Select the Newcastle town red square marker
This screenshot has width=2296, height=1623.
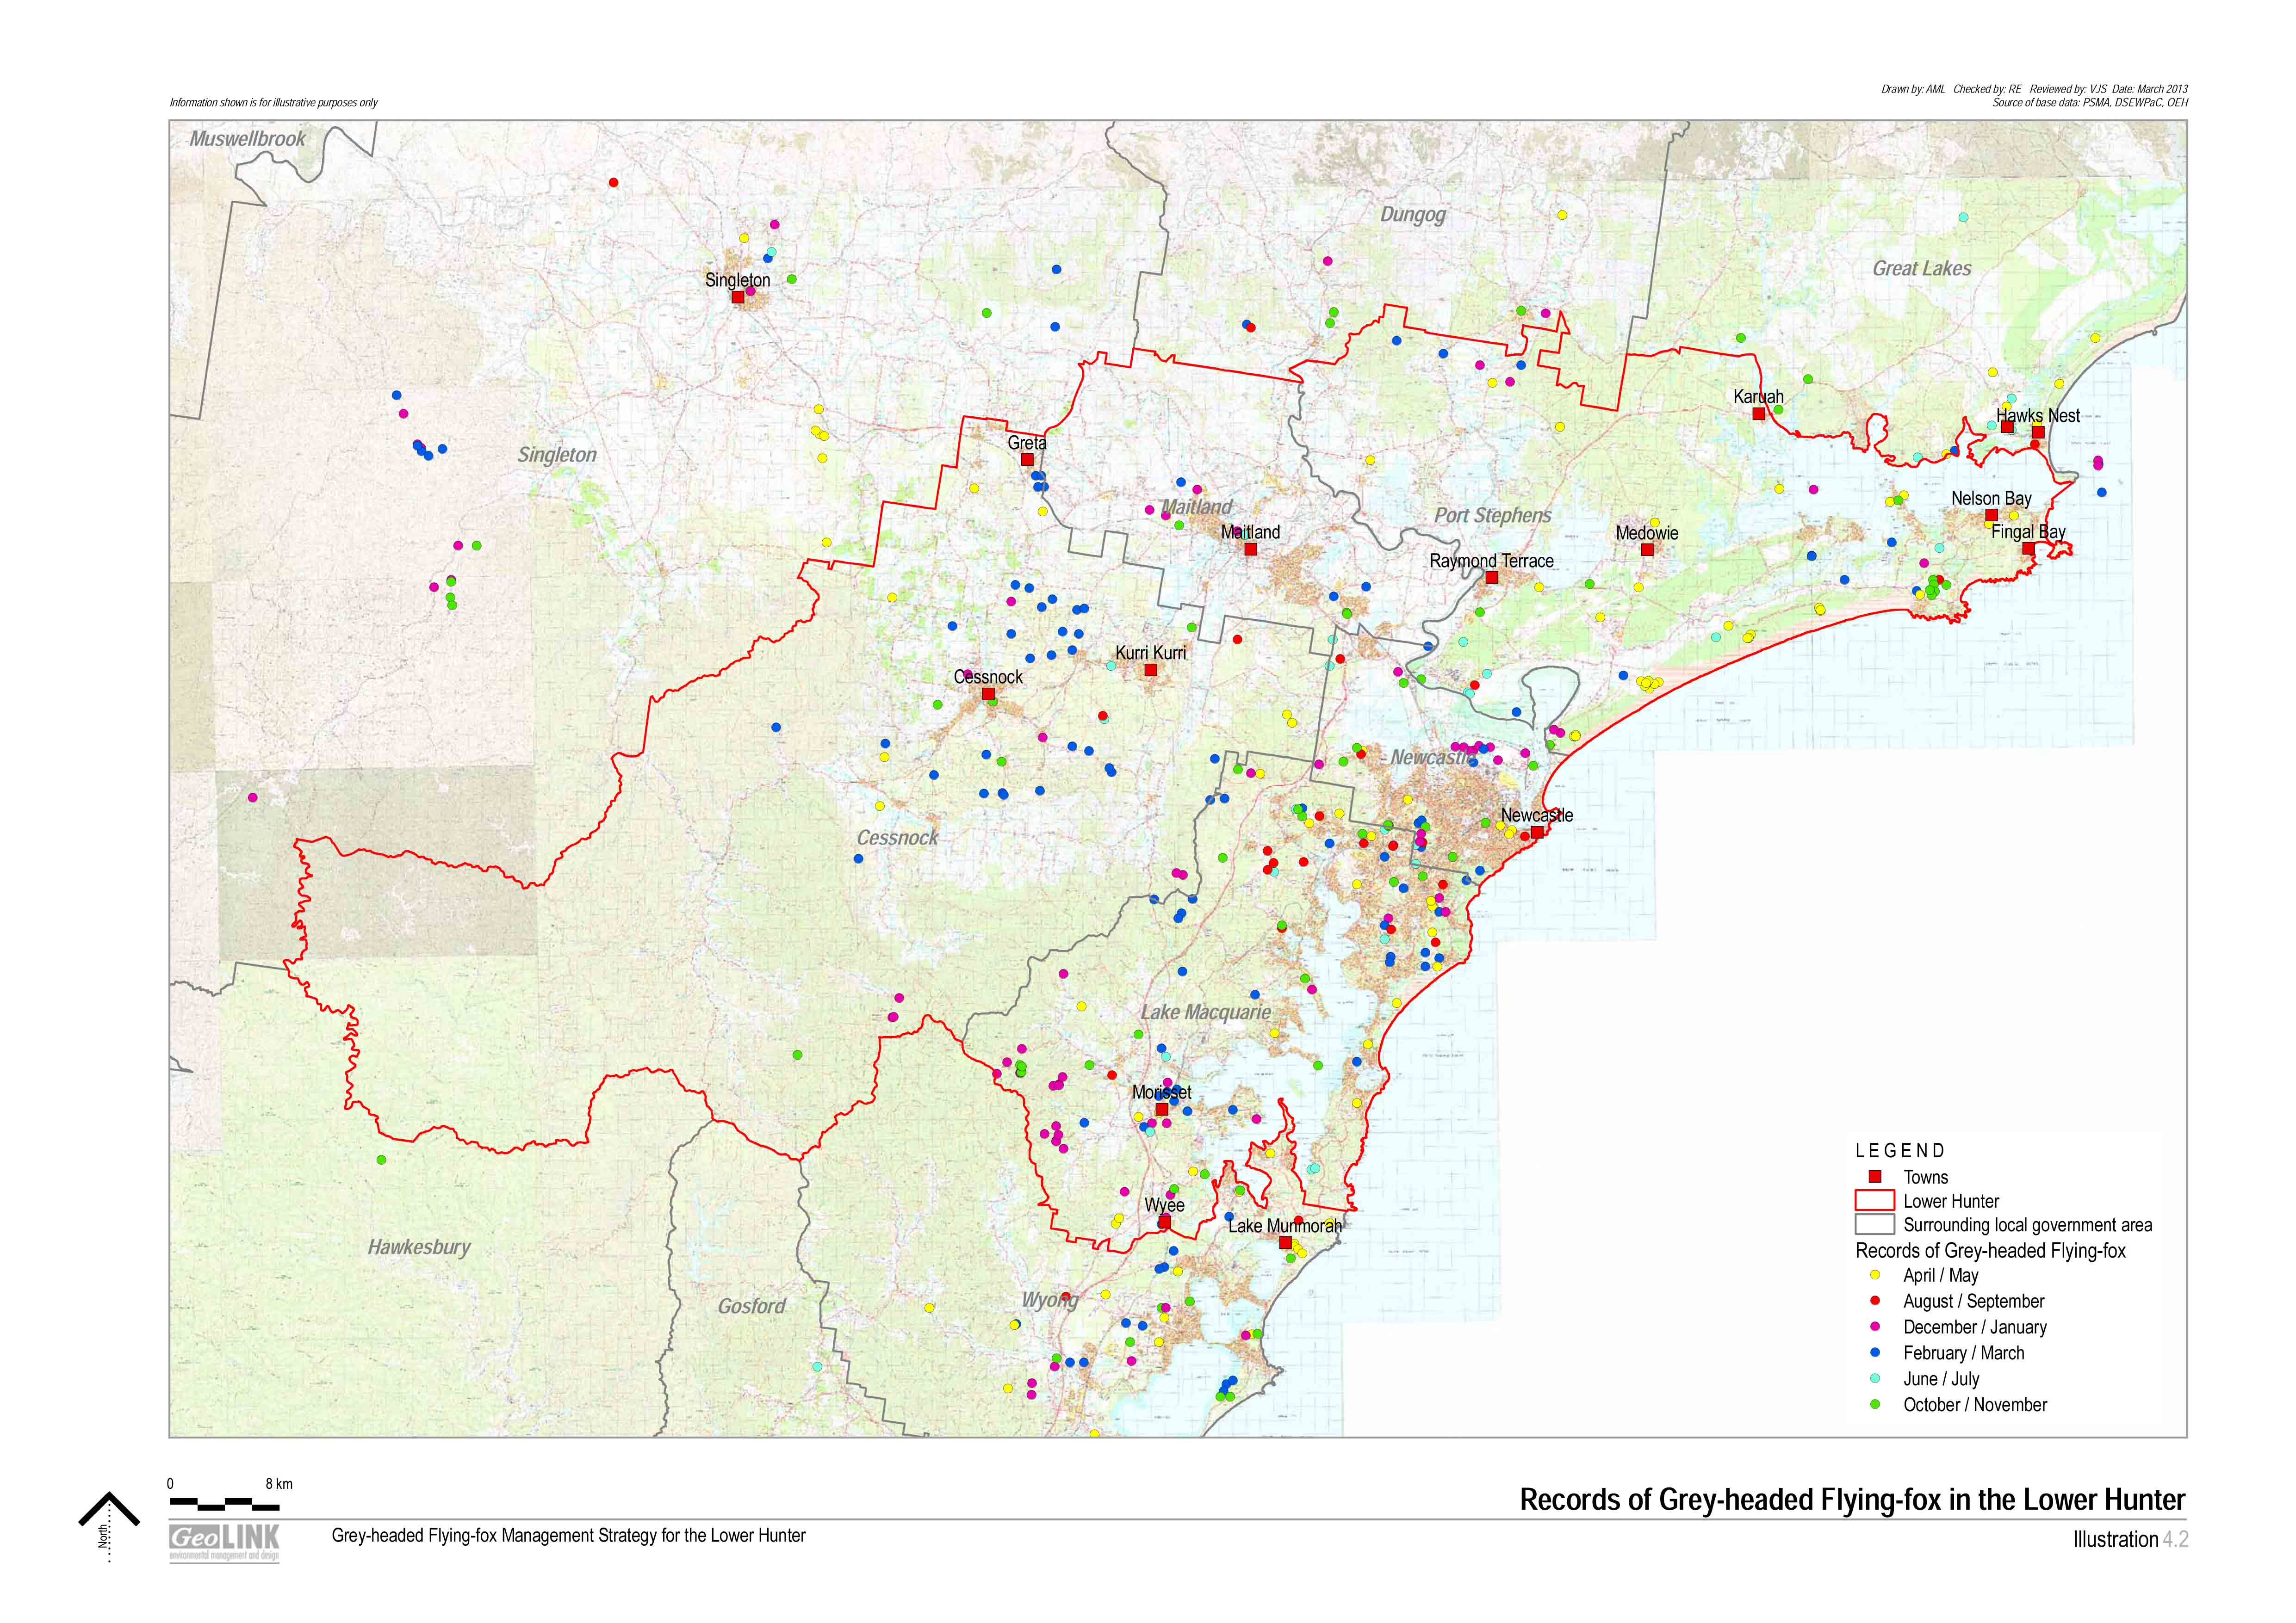tap(1537, 832)
